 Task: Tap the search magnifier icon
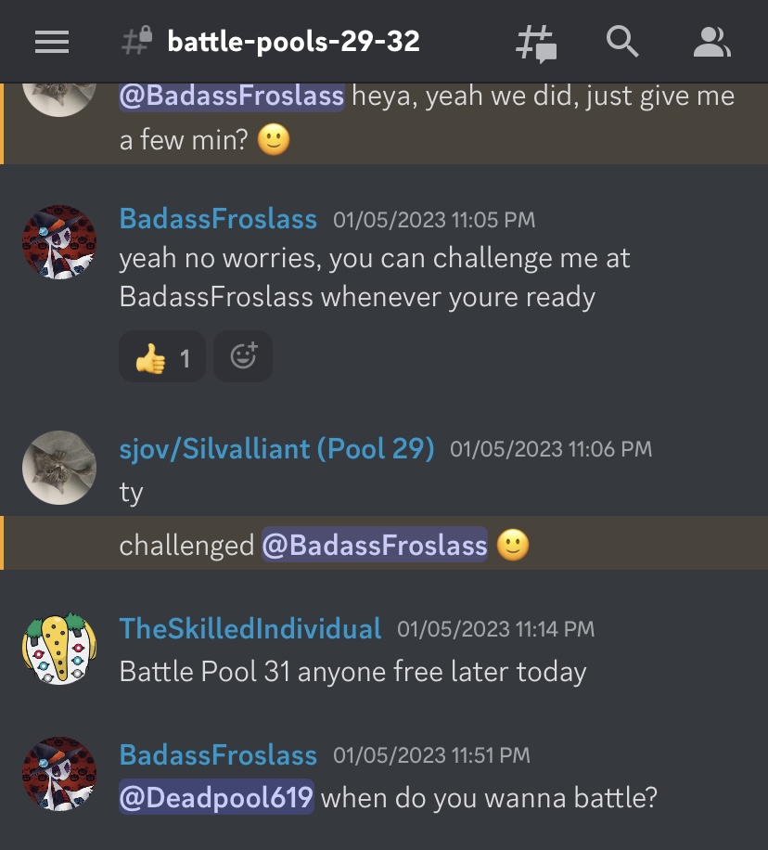click(621, 41)
